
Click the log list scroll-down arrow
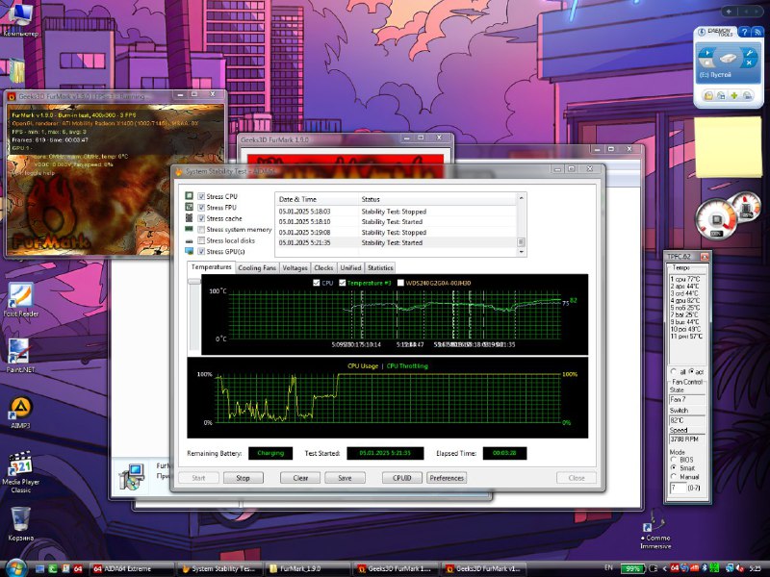522,251
